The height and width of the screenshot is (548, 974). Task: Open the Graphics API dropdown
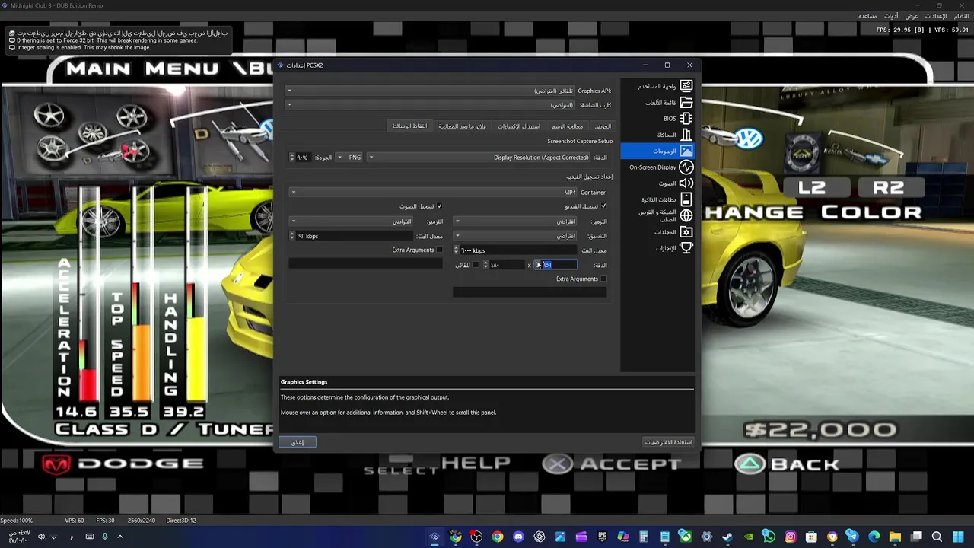point(431,91)
